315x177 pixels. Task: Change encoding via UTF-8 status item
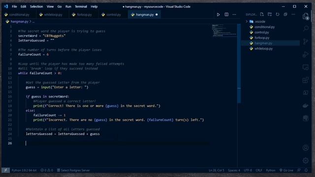(248, 171)
